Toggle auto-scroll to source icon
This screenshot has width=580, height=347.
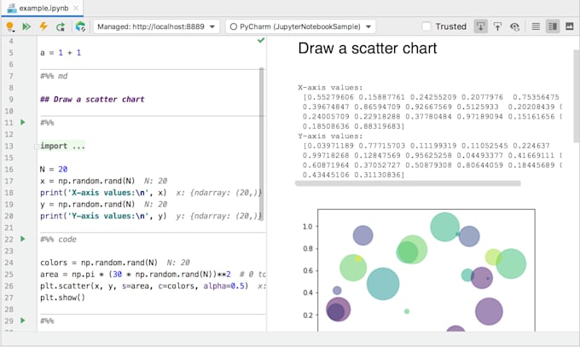(480, 26)
